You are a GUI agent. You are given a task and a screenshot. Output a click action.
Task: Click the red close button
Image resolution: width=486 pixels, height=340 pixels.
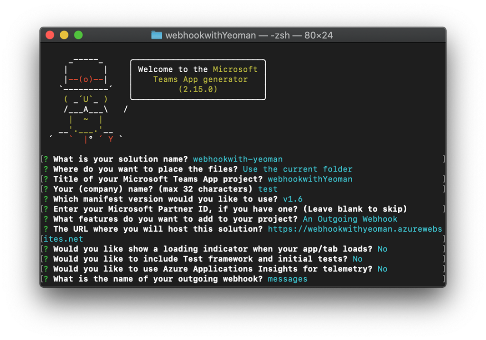50,35
